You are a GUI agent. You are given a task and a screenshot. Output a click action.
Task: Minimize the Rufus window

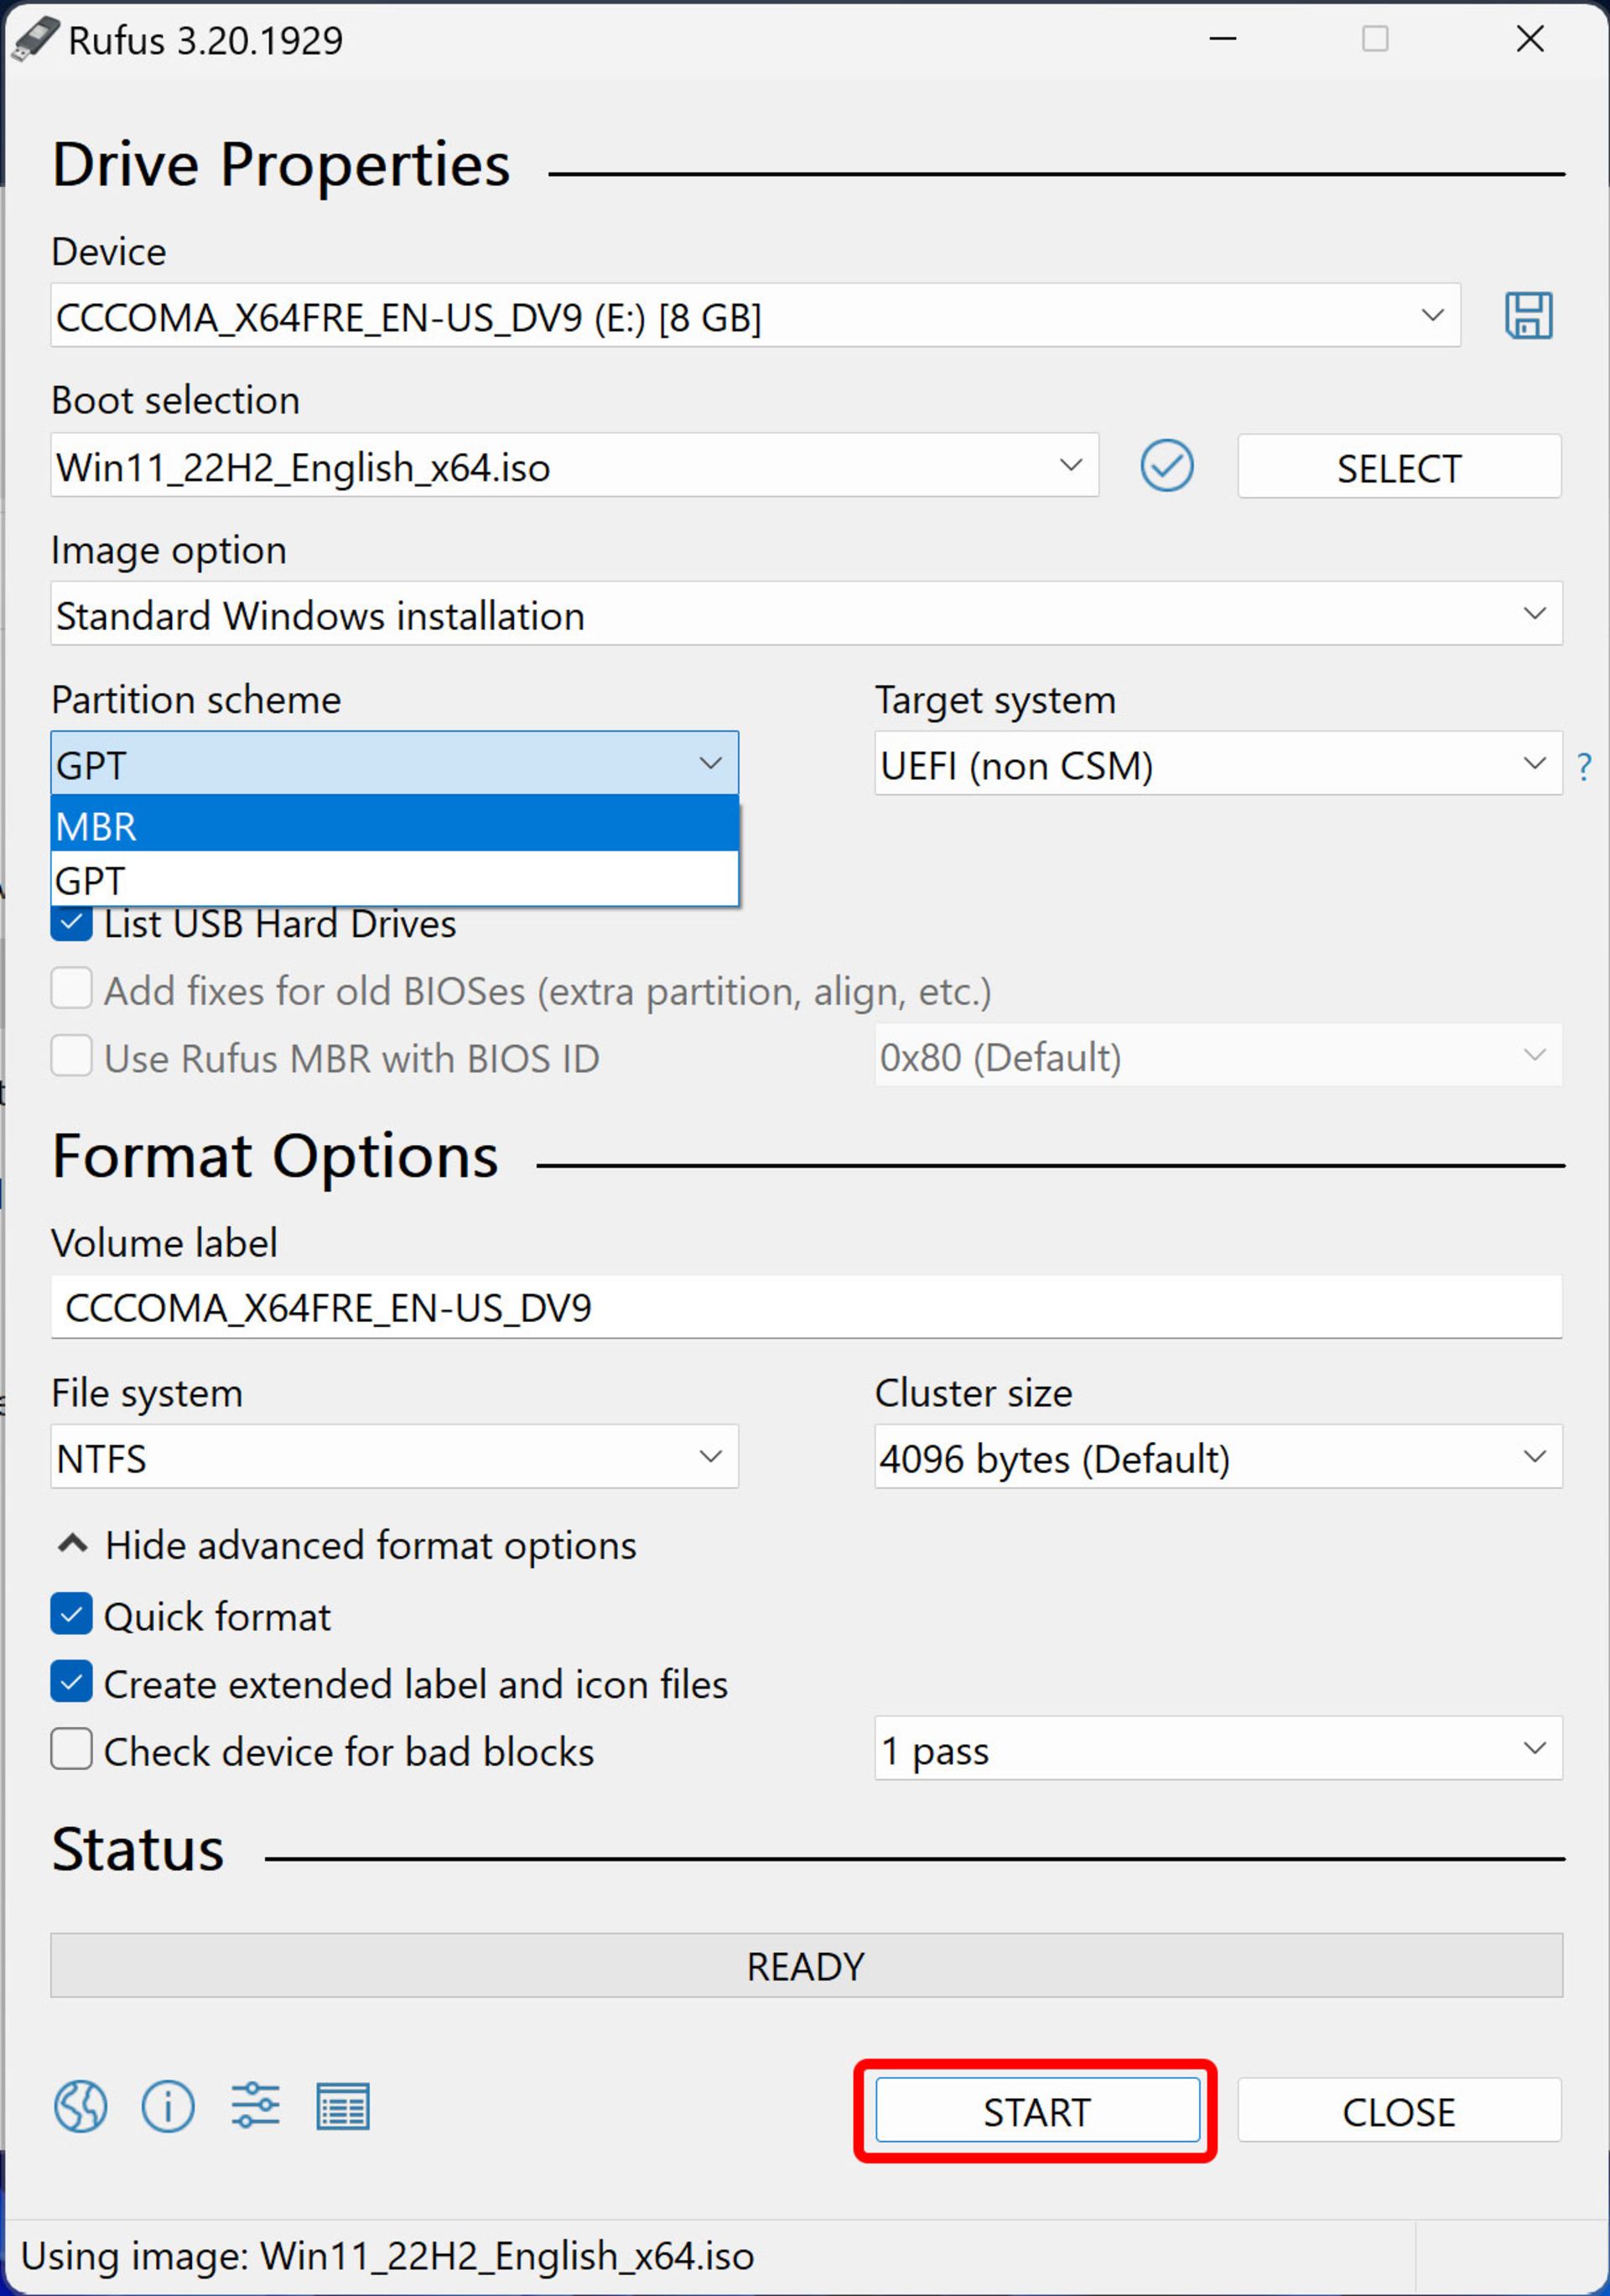(1223, 39)
